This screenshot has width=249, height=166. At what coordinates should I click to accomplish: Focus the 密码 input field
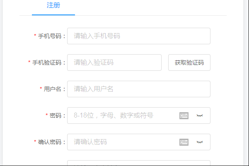(x=139, y=115)
